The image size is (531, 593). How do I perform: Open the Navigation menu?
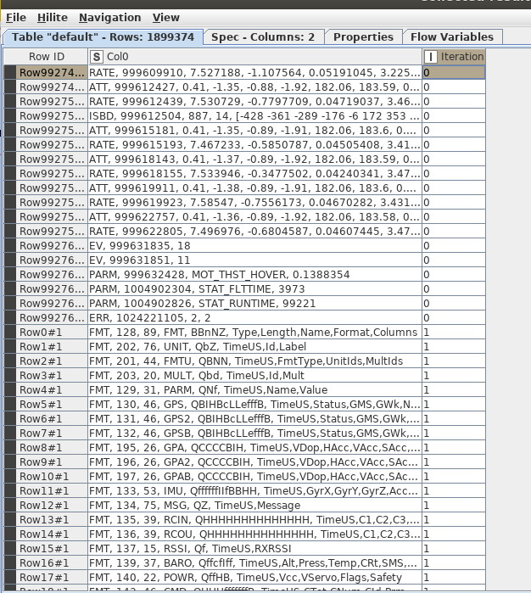coord(109,18)
